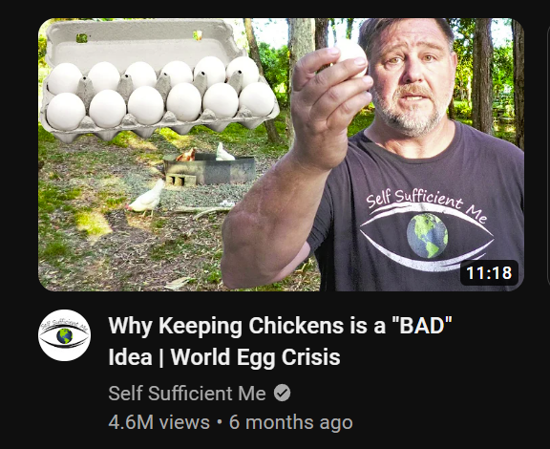Click the Earth eye logo on the T-shirt

427,237
